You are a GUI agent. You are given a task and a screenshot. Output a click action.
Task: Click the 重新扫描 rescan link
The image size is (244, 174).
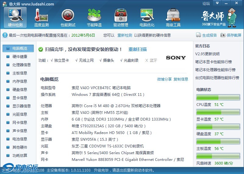point(138,49)
